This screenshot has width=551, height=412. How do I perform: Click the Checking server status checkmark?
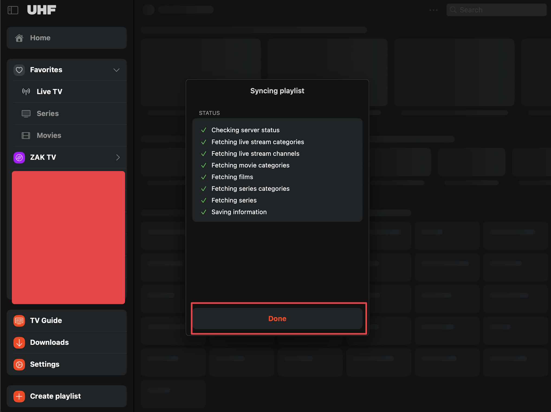pos(204,130)
